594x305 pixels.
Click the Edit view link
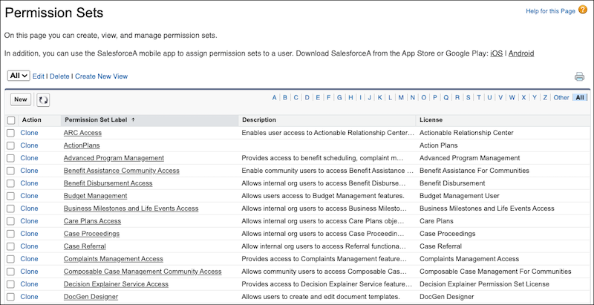click(39, 76)
